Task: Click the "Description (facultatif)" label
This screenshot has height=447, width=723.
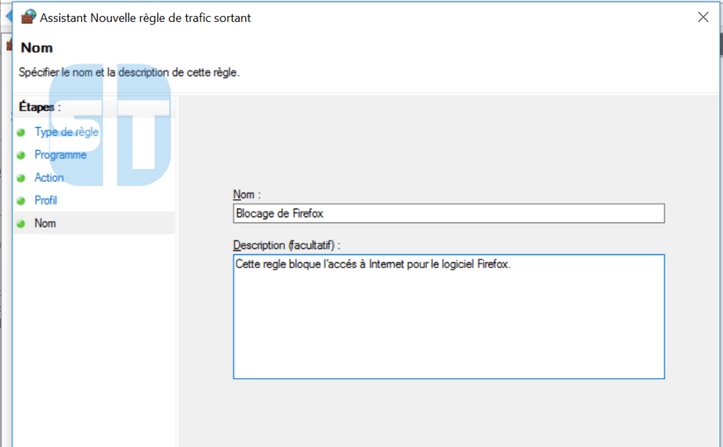Action: [x=286, y=245]
